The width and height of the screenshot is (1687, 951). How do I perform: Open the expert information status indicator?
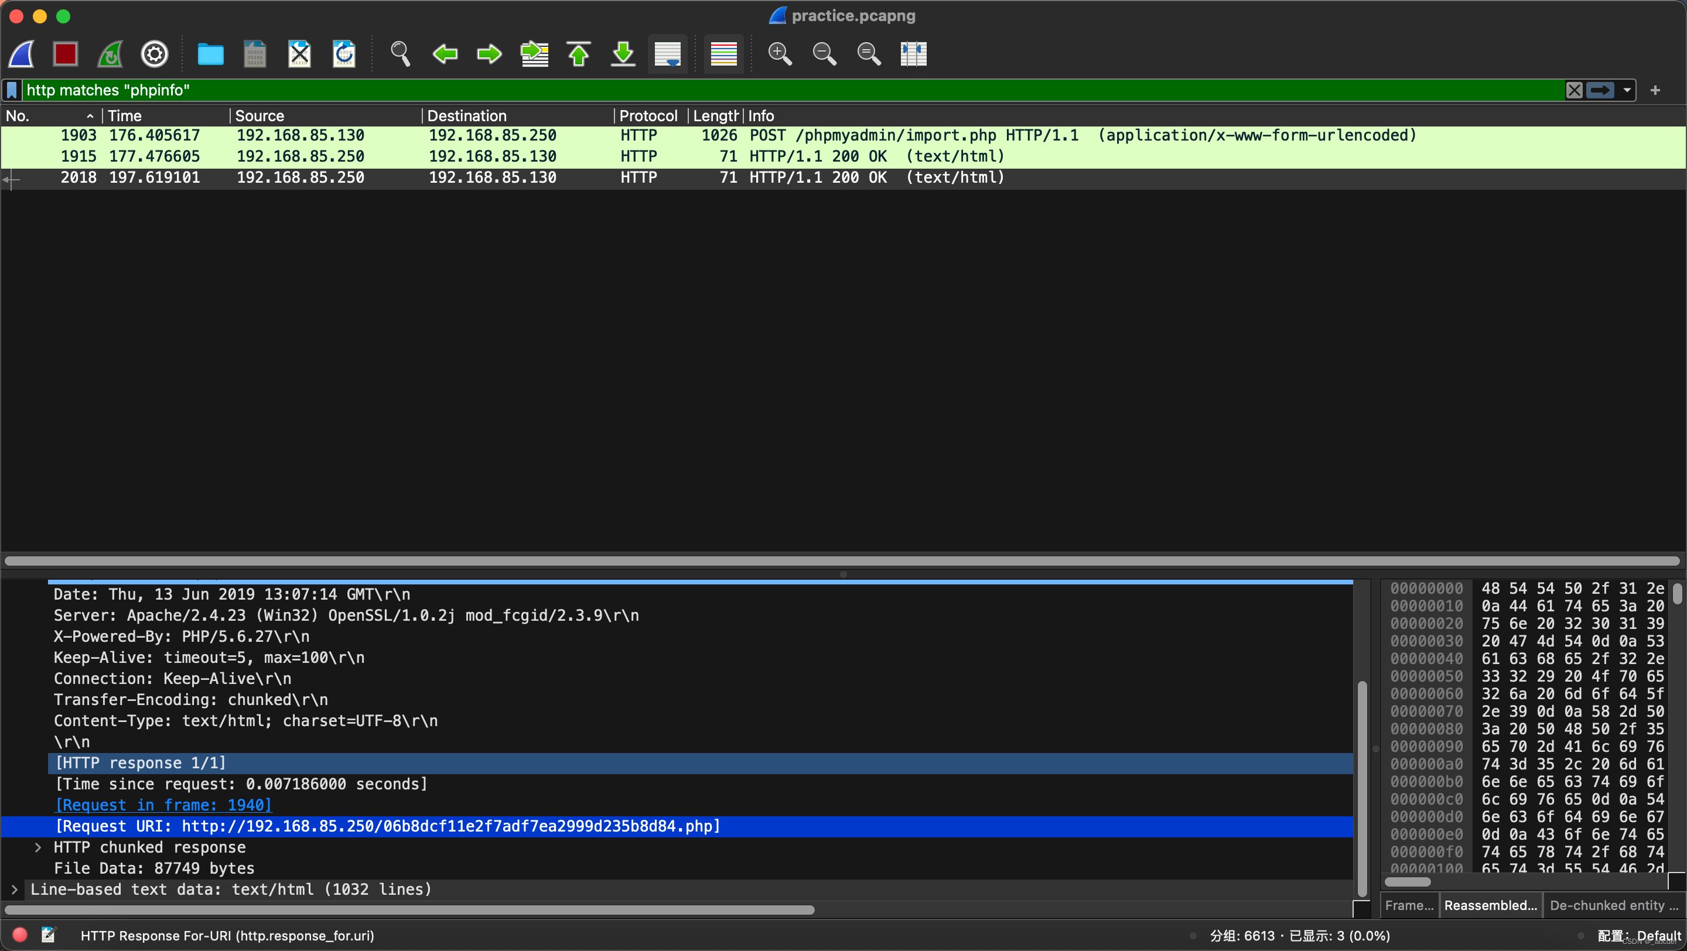click(x=20, y=935)
